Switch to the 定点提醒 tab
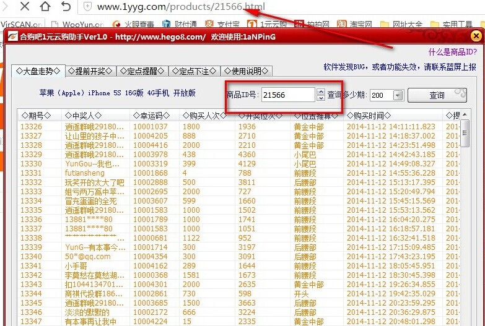The width and height of the screenshot is (485, 326). pyautogui.click(x=142, y=71)
